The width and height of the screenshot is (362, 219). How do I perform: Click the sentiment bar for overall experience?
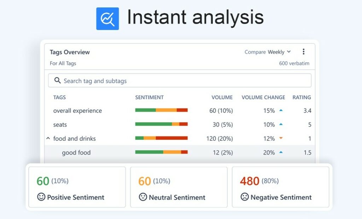(x=161, y=110)
